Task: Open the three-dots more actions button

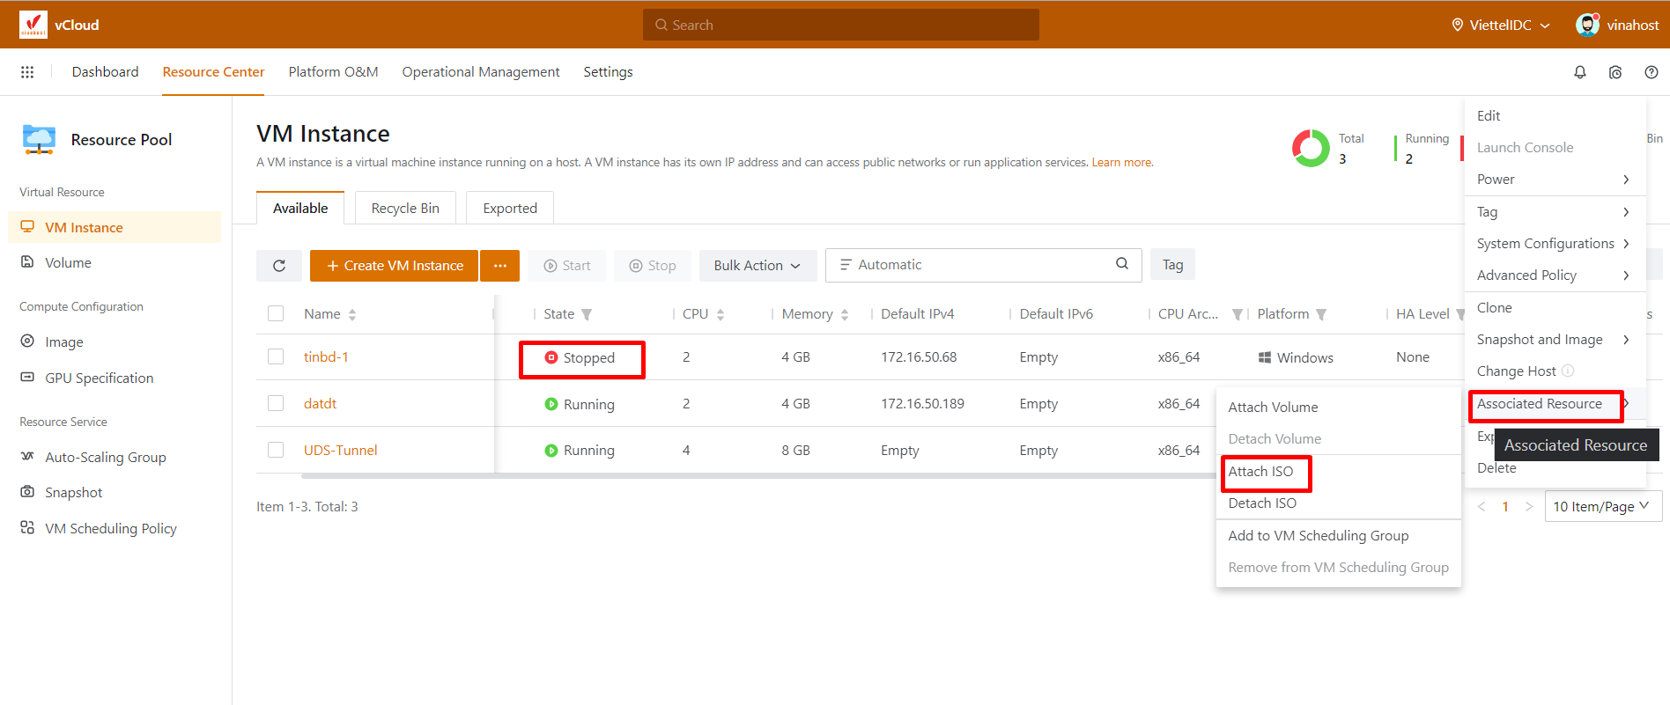Action: 499,266
